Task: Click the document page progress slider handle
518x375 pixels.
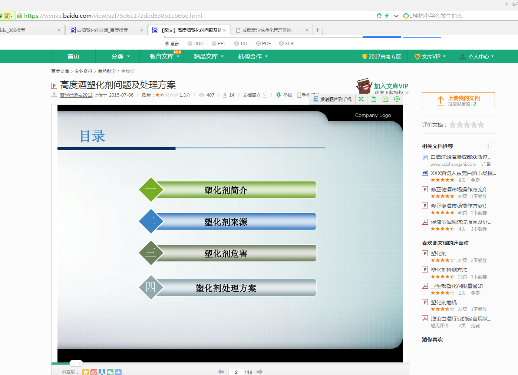Action: tap(76, 364)
